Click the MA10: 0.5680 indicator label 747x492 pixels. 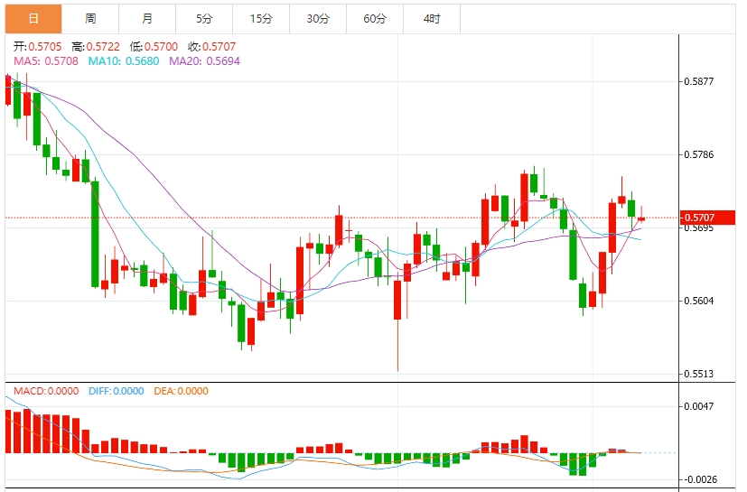[124, 61]
